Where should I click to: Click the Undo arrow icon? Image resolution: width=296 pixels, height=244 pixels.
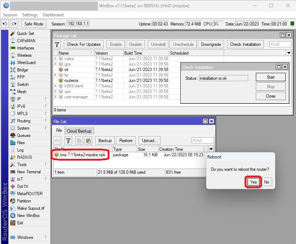(x=5, y=24)
